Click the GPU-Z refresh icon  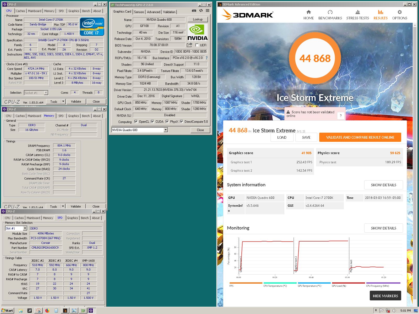point(201,11)
